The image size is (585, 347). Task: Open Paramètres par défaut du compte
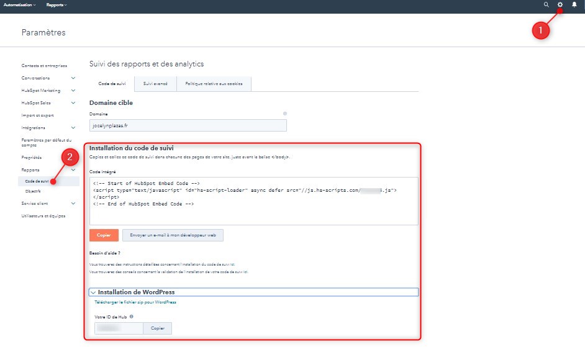point(46,143)
